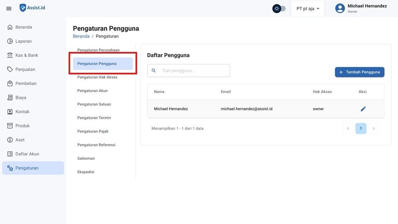The width and height of the screenshot is (398, 224).
Task: Select page 1 in pagination
Action: tap(360, 128)
